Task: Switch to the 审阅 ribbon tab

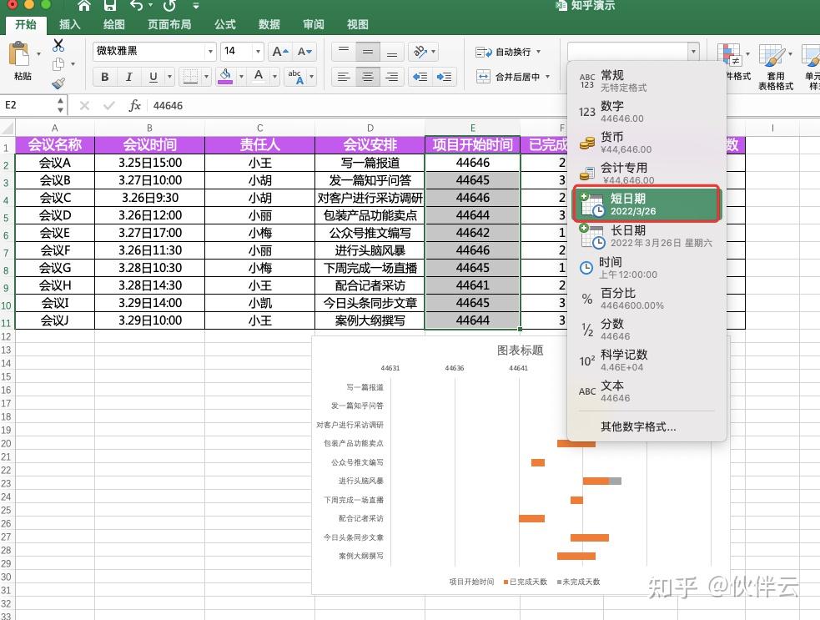Action: click(x=314, y=24)
